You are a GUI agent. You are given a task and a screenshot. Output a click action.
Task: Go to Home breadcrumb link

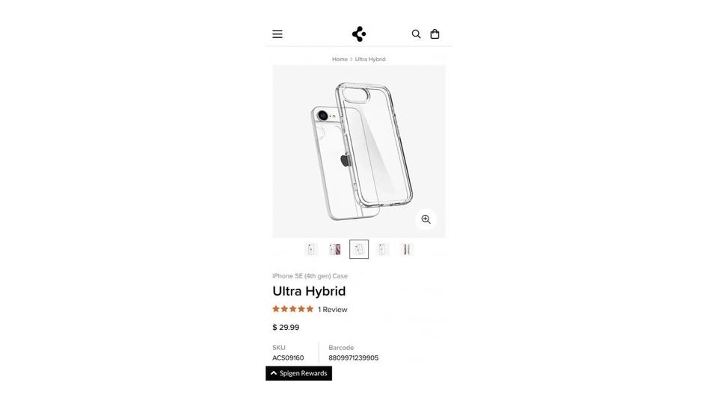tap(340, 60)
